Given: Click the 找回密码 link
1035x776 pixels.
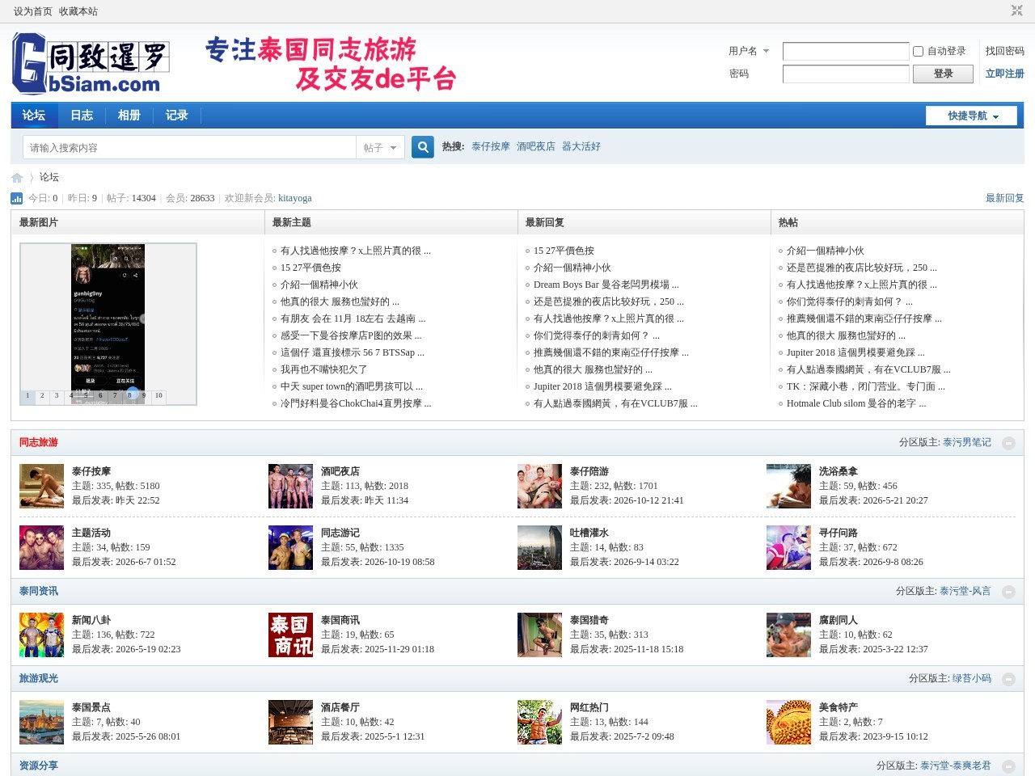Looking at the screenshot, I should [x=1004, y=51].
